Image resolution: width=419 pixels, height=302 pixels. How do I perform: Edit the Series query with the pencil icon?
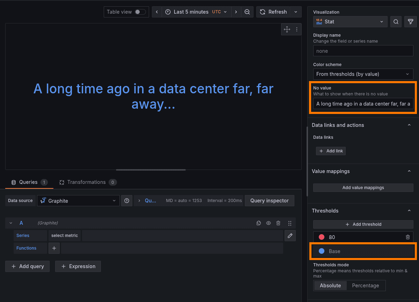[290, 235]
